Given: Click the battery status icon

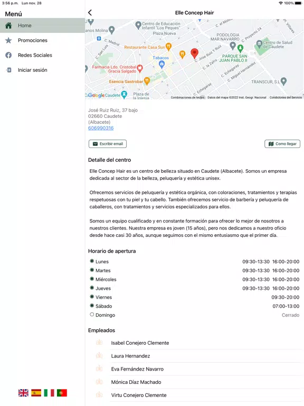Looking at the screenshot, I should click(298, 3).
